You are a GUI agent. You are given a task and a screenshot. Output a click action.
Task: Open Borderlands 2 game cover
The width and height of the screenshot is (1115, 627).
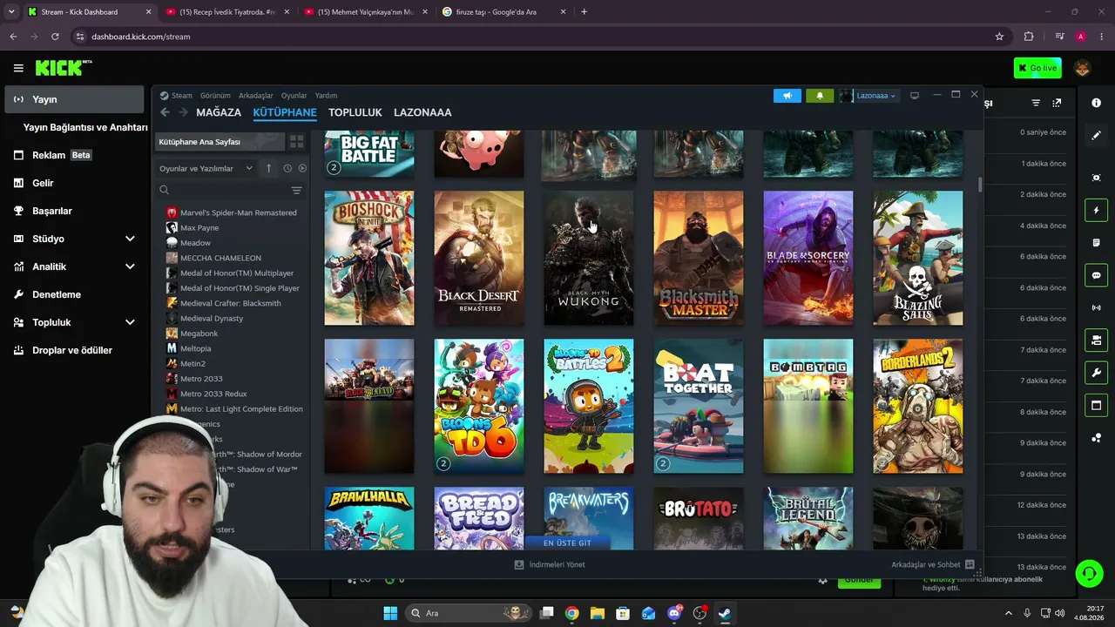click(918, 406)
